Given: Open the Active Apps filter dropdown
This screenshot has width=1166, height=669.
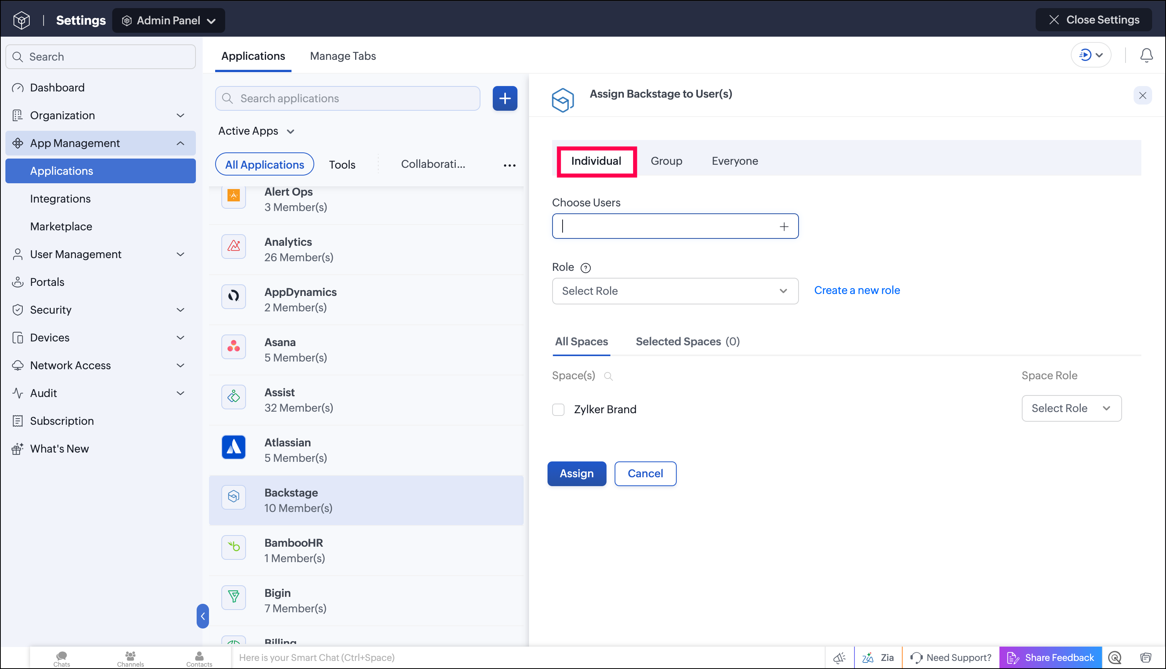Looking at the screenshot, I should 256,131.
